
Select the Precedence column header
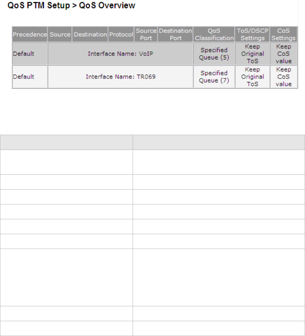tap(30, 34)
